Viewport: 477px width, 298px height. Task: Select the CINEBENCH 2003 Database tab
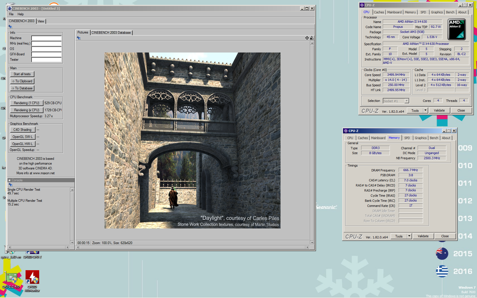pos(111,33)
